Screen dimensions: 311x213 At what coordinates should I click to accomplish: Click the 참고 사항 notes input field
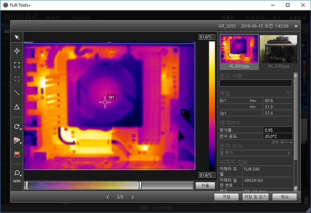[256, 83]
